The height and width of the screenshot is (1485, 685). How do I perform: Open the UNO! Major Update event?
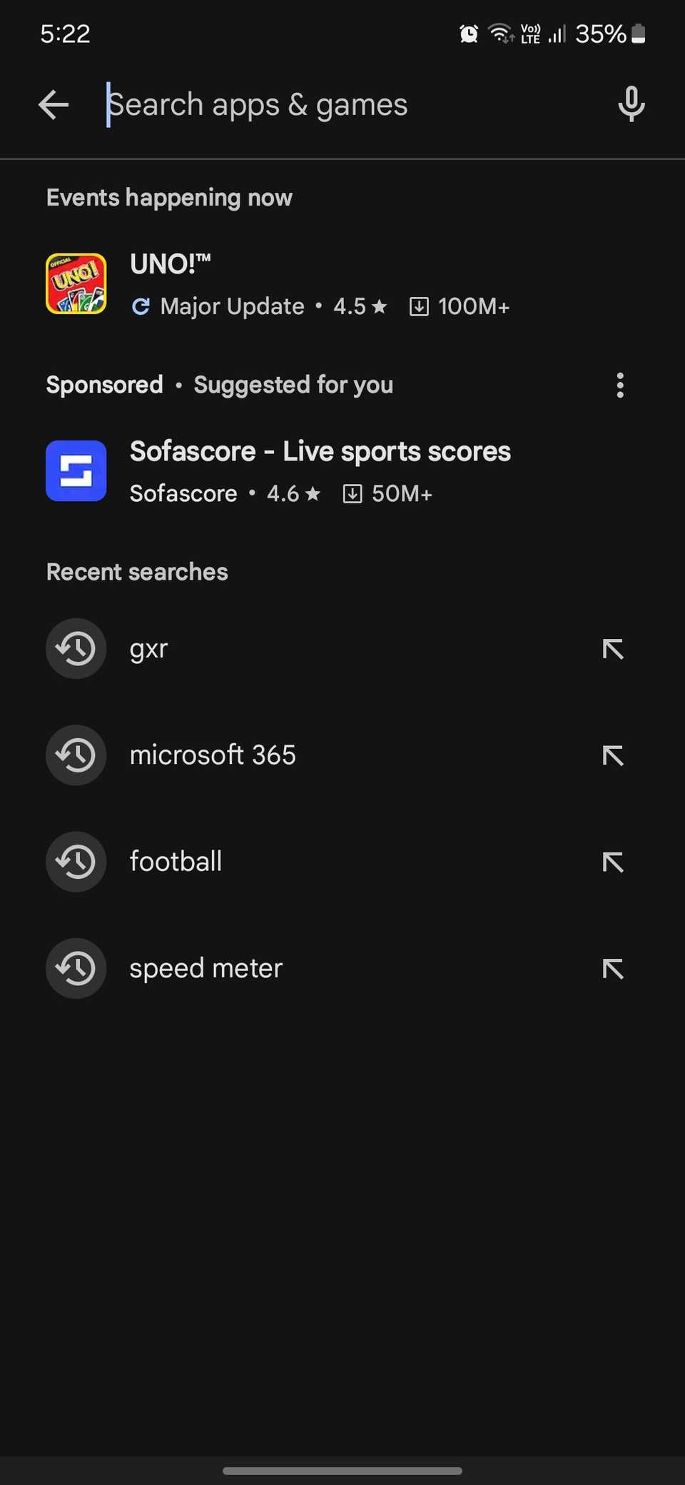point(320,286)
